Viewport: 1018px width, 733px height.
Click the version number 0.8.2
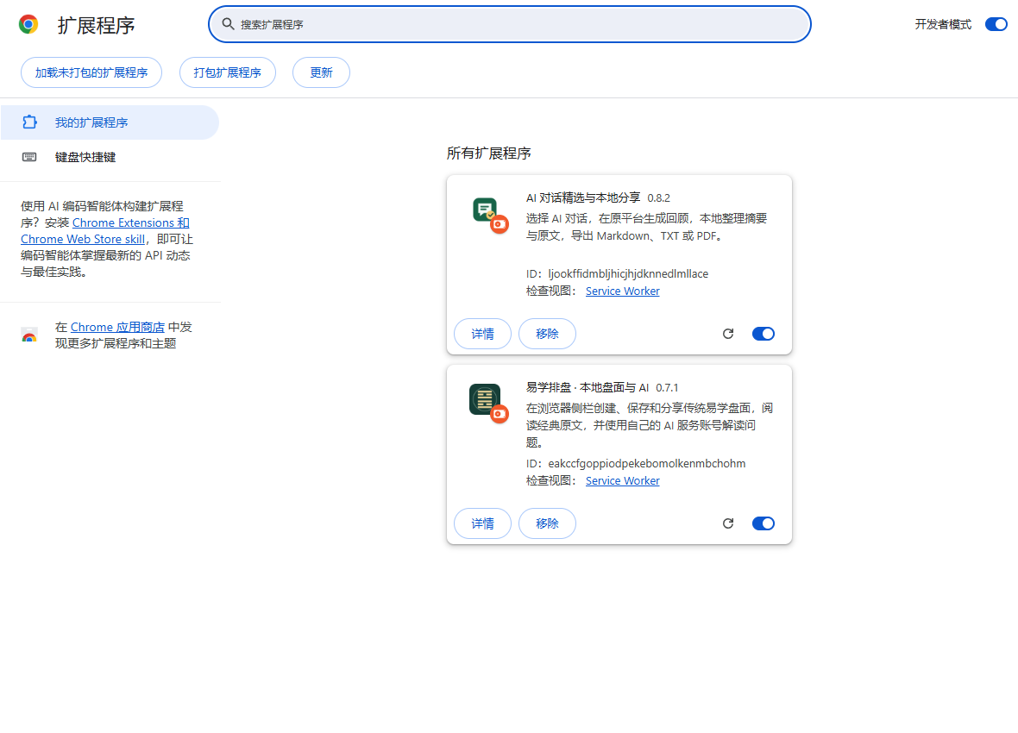[x=658, y=198]
